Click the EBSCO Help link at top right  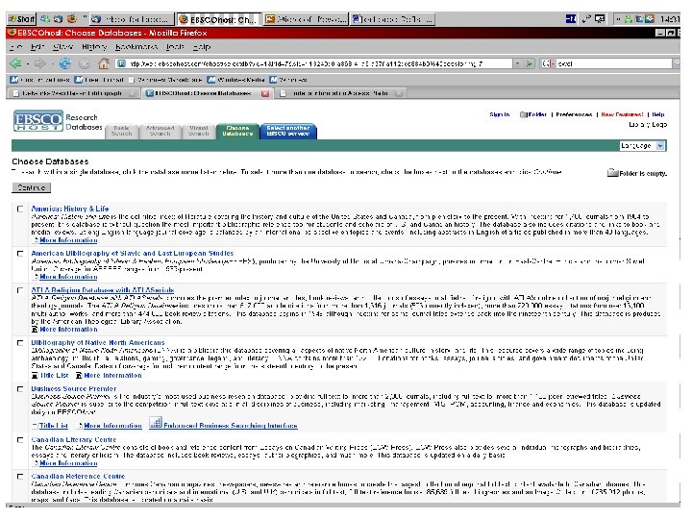(658, 114)
